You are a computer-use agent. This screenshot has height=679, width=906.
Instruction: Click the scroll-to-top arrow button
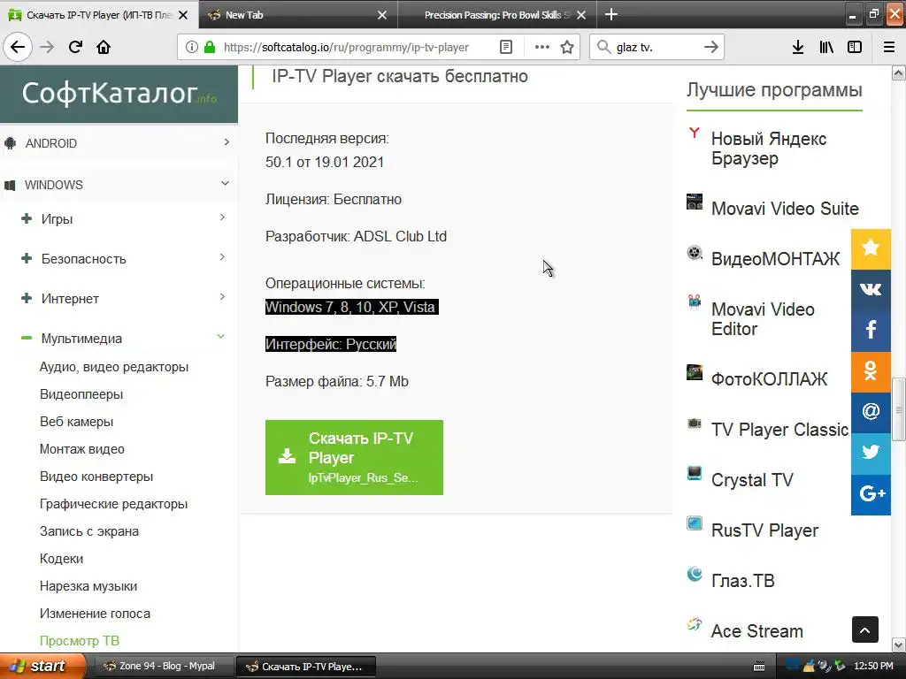pyautogui.click(x=865, y=629)
